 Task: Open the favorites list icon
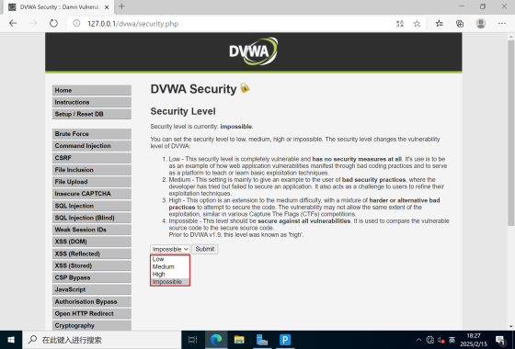tap(440, 23)
